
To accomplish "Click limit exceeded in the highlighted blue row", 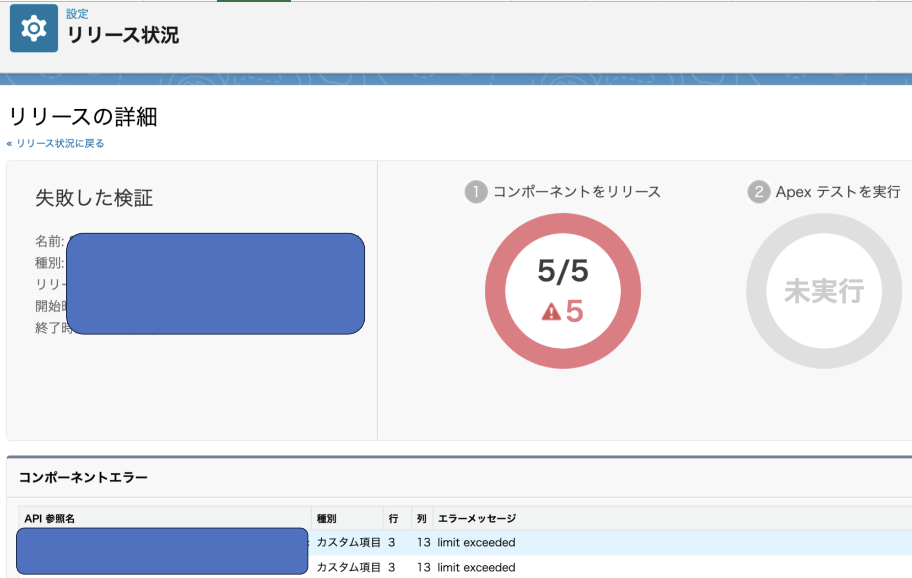I will point(476,542).
